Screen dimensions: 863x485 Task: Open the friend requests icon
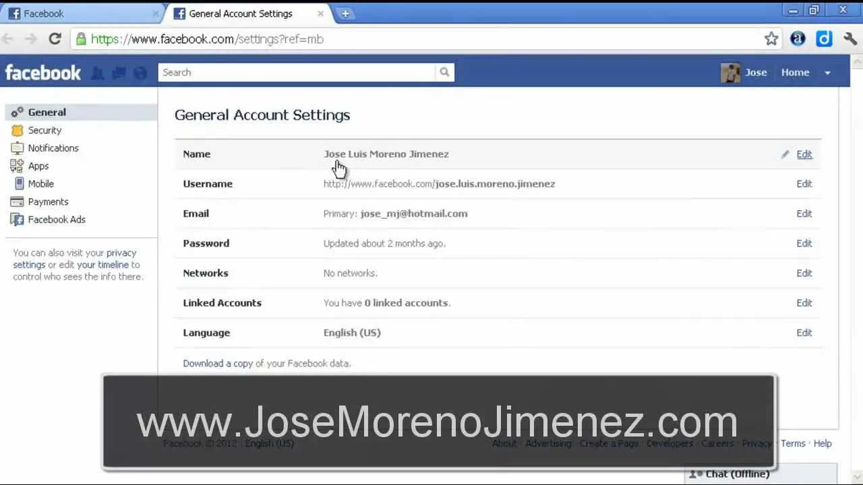98,73
